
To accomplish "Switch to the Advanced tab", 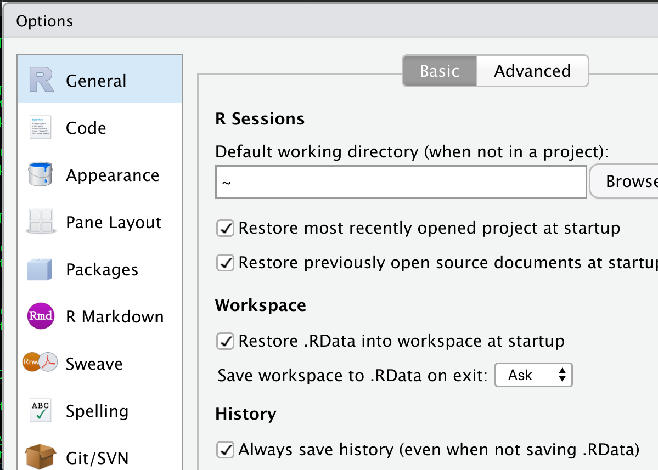I will pyautogui.click(x=532, y=71).
